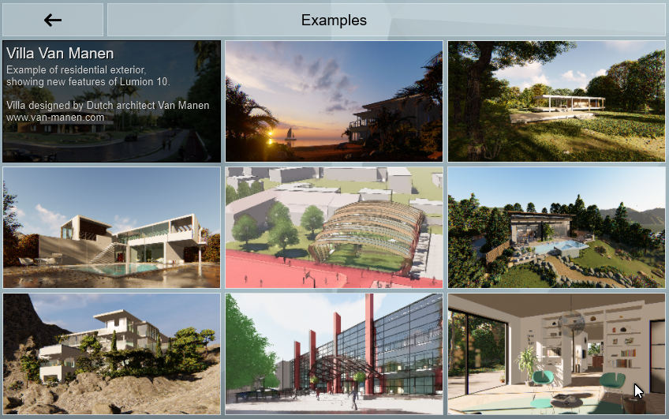669x419 pixels.
Task: Open the interior living room example
Action: pyautogui.click(x=556, y=354)
